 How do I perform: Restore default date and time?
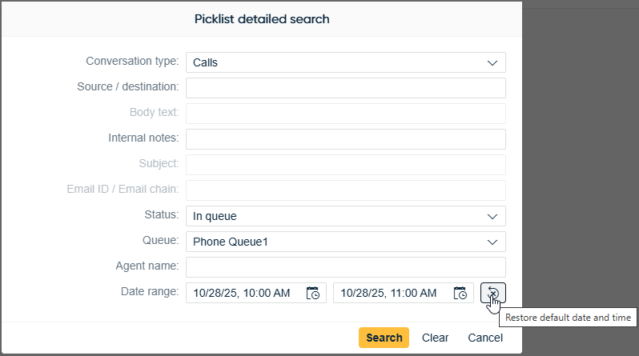tap(493, 293)
